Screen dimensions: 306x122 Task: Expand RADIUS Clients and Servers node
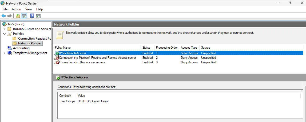pos(4,29)
